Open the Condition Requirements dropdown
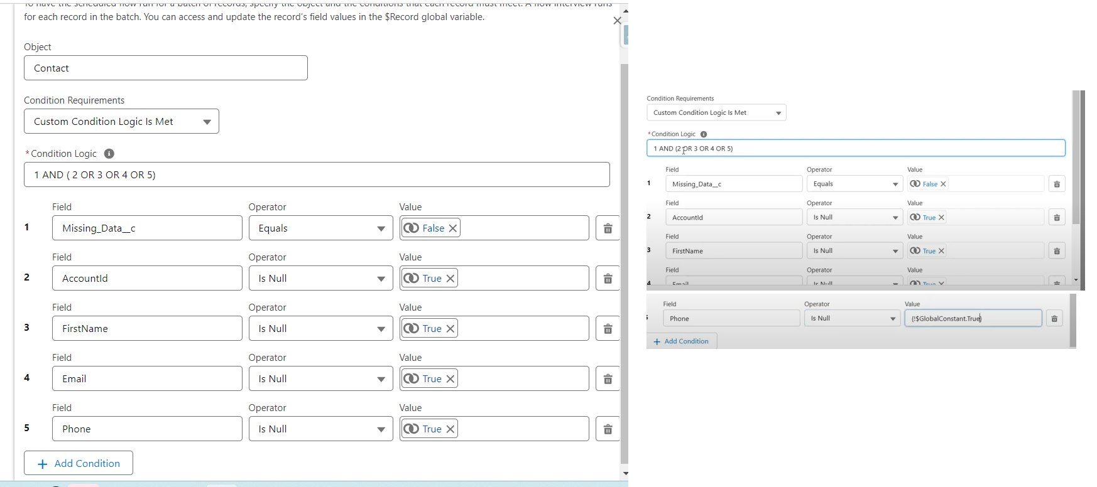 point(121,122)
